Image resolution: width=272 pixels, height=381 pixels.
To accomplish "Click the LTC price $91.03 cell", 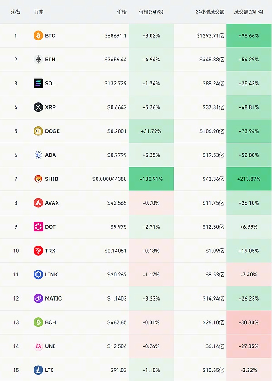I will tap(118, 370).
